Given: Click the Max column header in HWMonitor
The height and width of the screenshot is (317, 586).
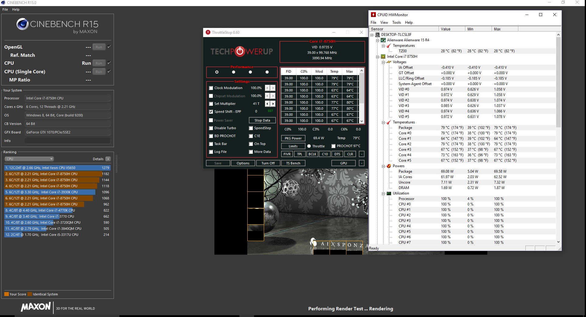Looking at the screenshot, I should [505, 29].
